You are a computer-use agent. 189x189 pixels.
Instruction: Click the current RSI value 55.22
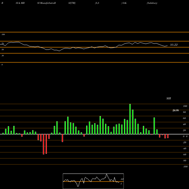point(174,45)
